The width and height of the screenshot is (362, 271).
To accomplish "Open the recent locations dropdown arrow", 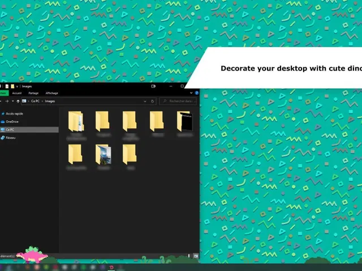I will (12, 101).
